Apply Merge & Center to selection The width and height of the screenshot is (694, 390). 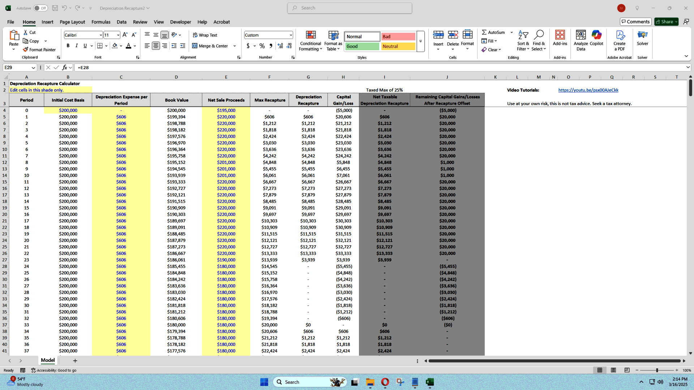tap(211, 46)
